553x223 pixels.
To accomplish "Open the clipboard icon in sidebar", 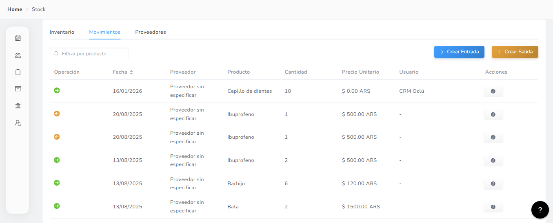I will [18, 72].
